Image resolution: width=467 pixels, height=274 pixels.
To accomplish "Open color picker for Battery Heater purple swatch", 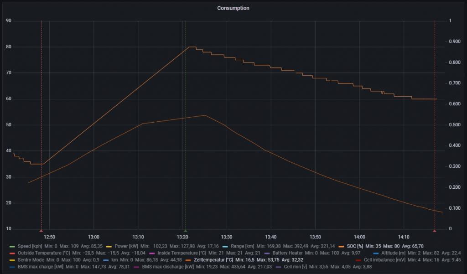I will 267,253.
